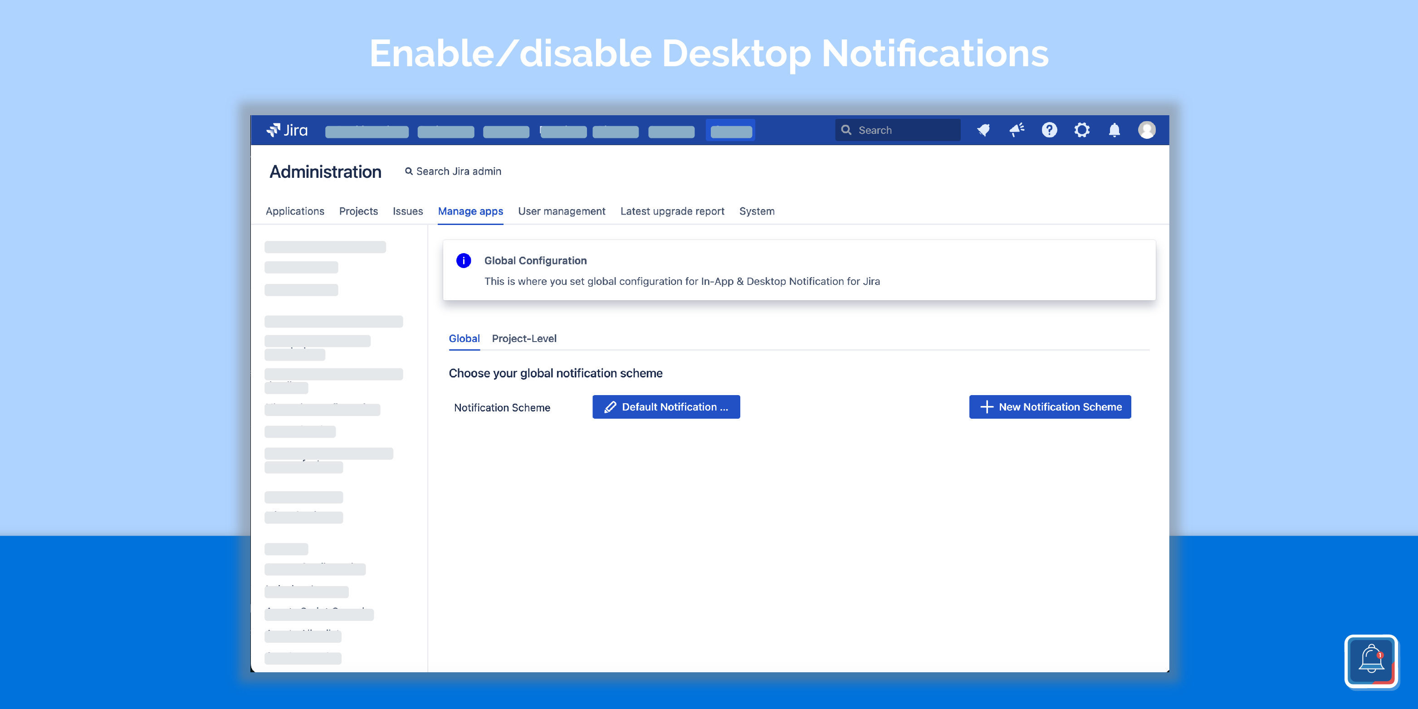The image size is (1418, 709).
Task: Open the Applications section
Action: point(295,211)
